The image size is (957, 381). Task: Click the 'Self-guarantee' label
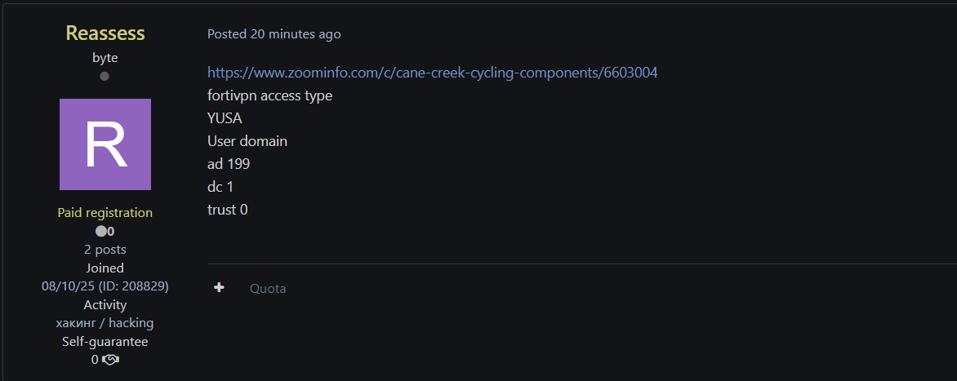(105, 342)
